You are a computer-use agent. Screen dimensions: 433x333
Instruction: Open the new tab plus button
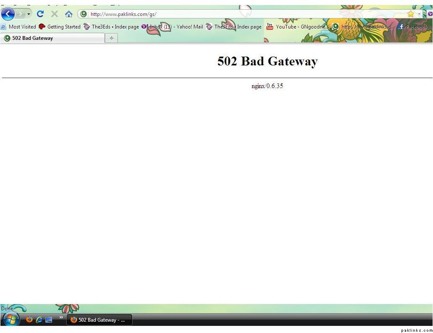111,38
